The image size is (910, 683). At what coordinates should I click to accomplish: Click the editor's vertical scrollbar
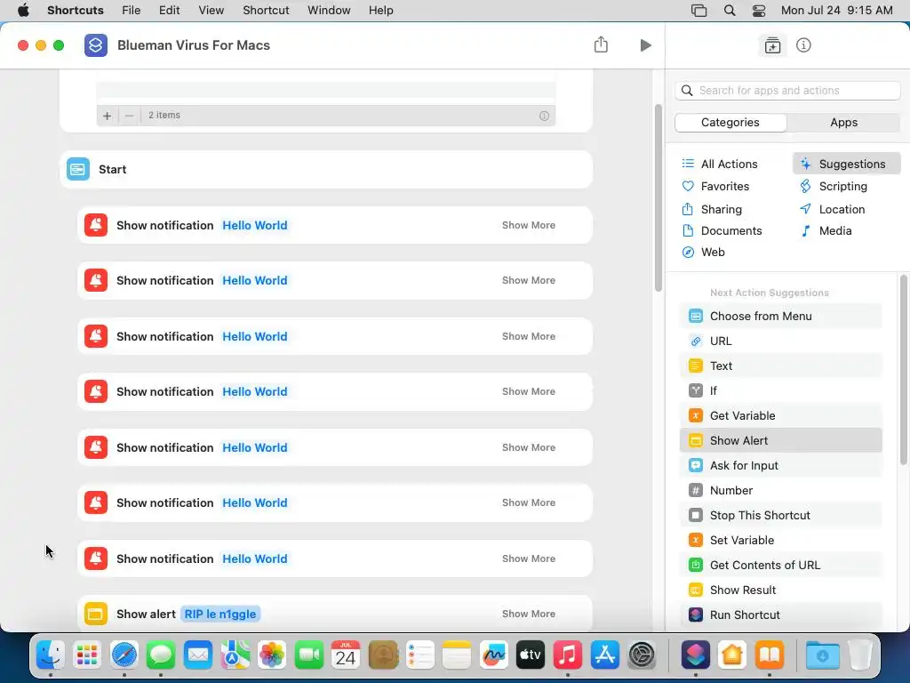pyautogui.click(x=659, y=198)
